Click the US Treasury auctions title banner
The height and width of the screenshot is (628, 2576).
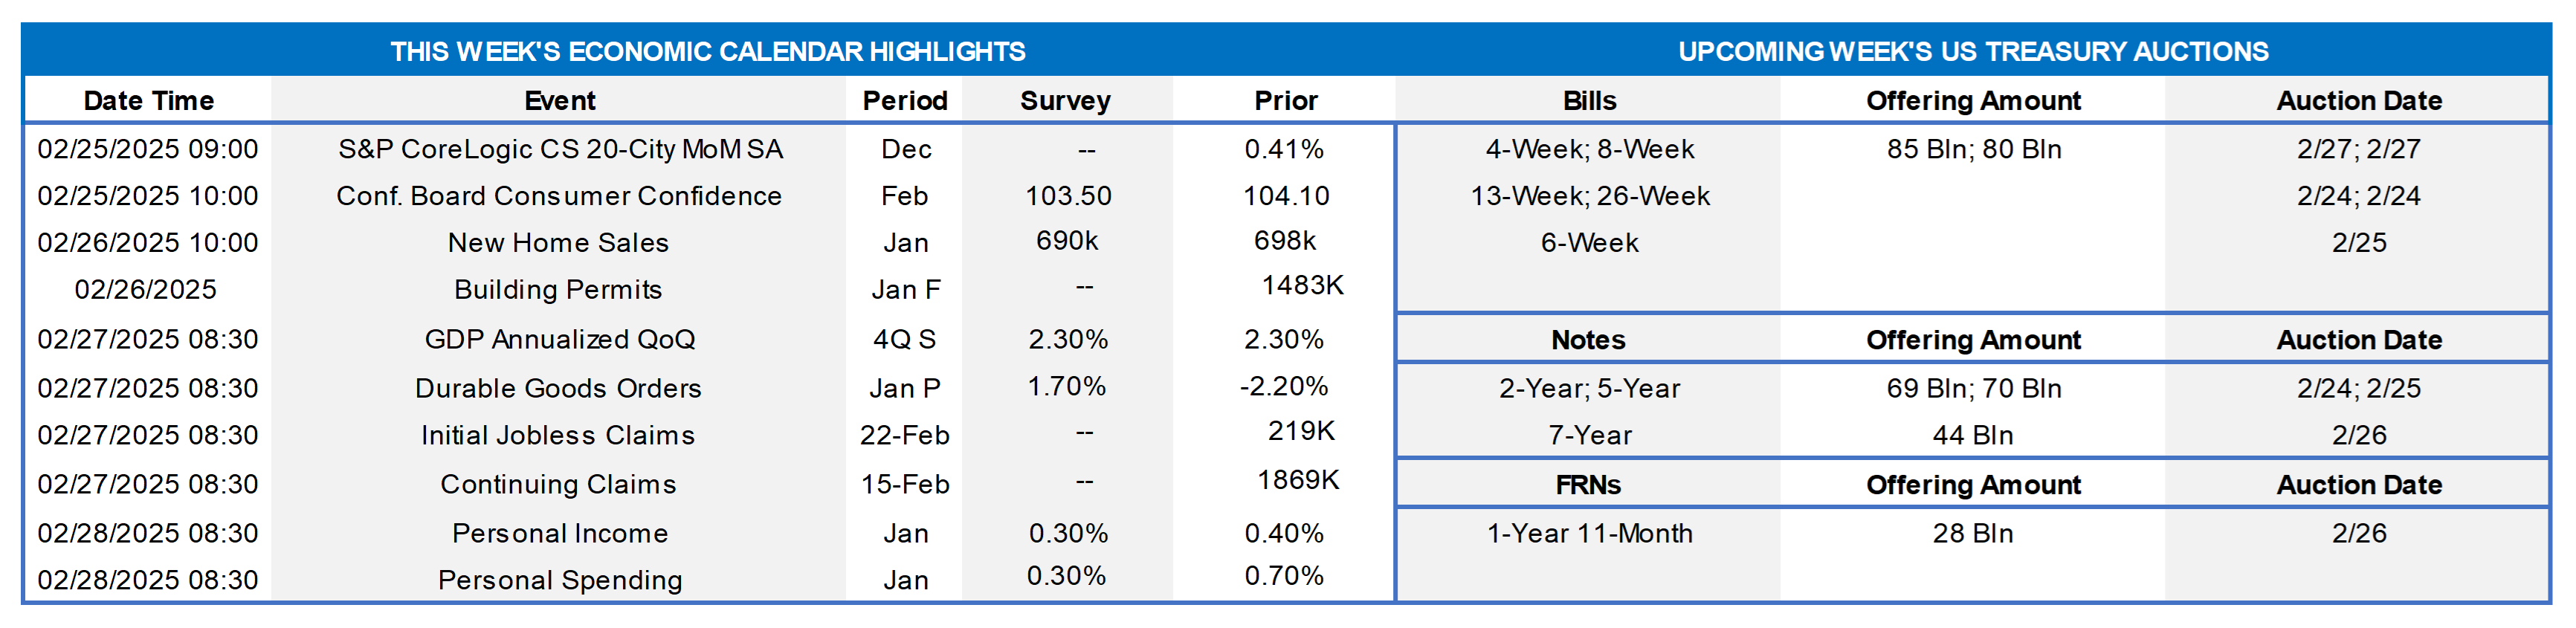pos(1972,51)
